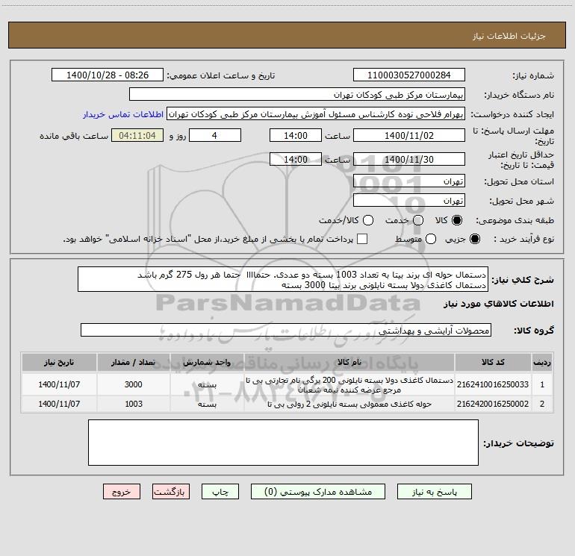Click the پاسخ به نیاز button
The height and width of the screenshot is (556, 575).
click(434, 492)
